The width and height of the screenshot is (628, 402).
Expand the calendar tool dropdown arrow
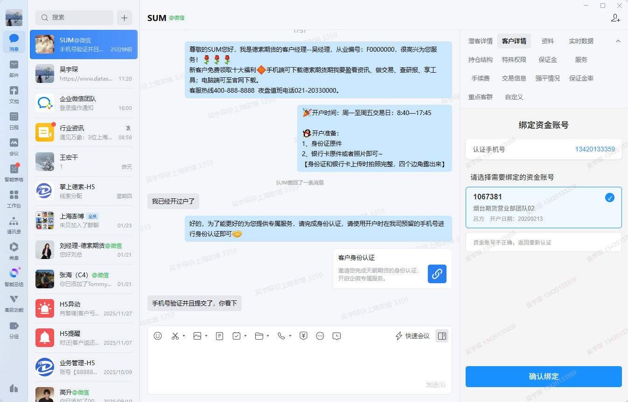coord(245,336)
